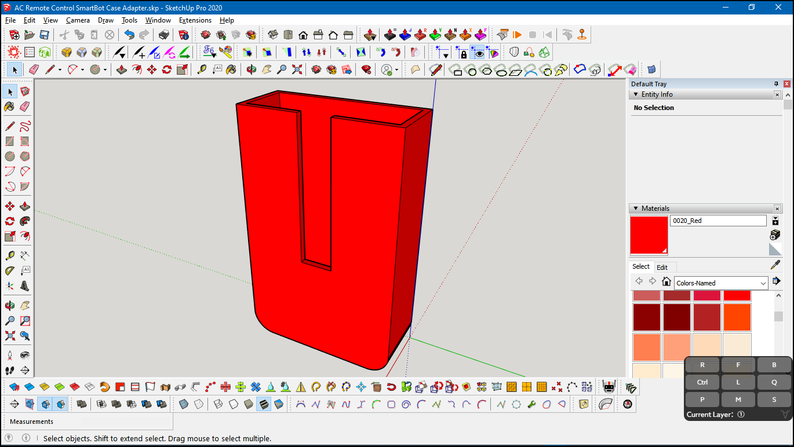Open the Draw menu
This screenshot has width=794, height=447.
pyautogui.click(x=105, y=20)
